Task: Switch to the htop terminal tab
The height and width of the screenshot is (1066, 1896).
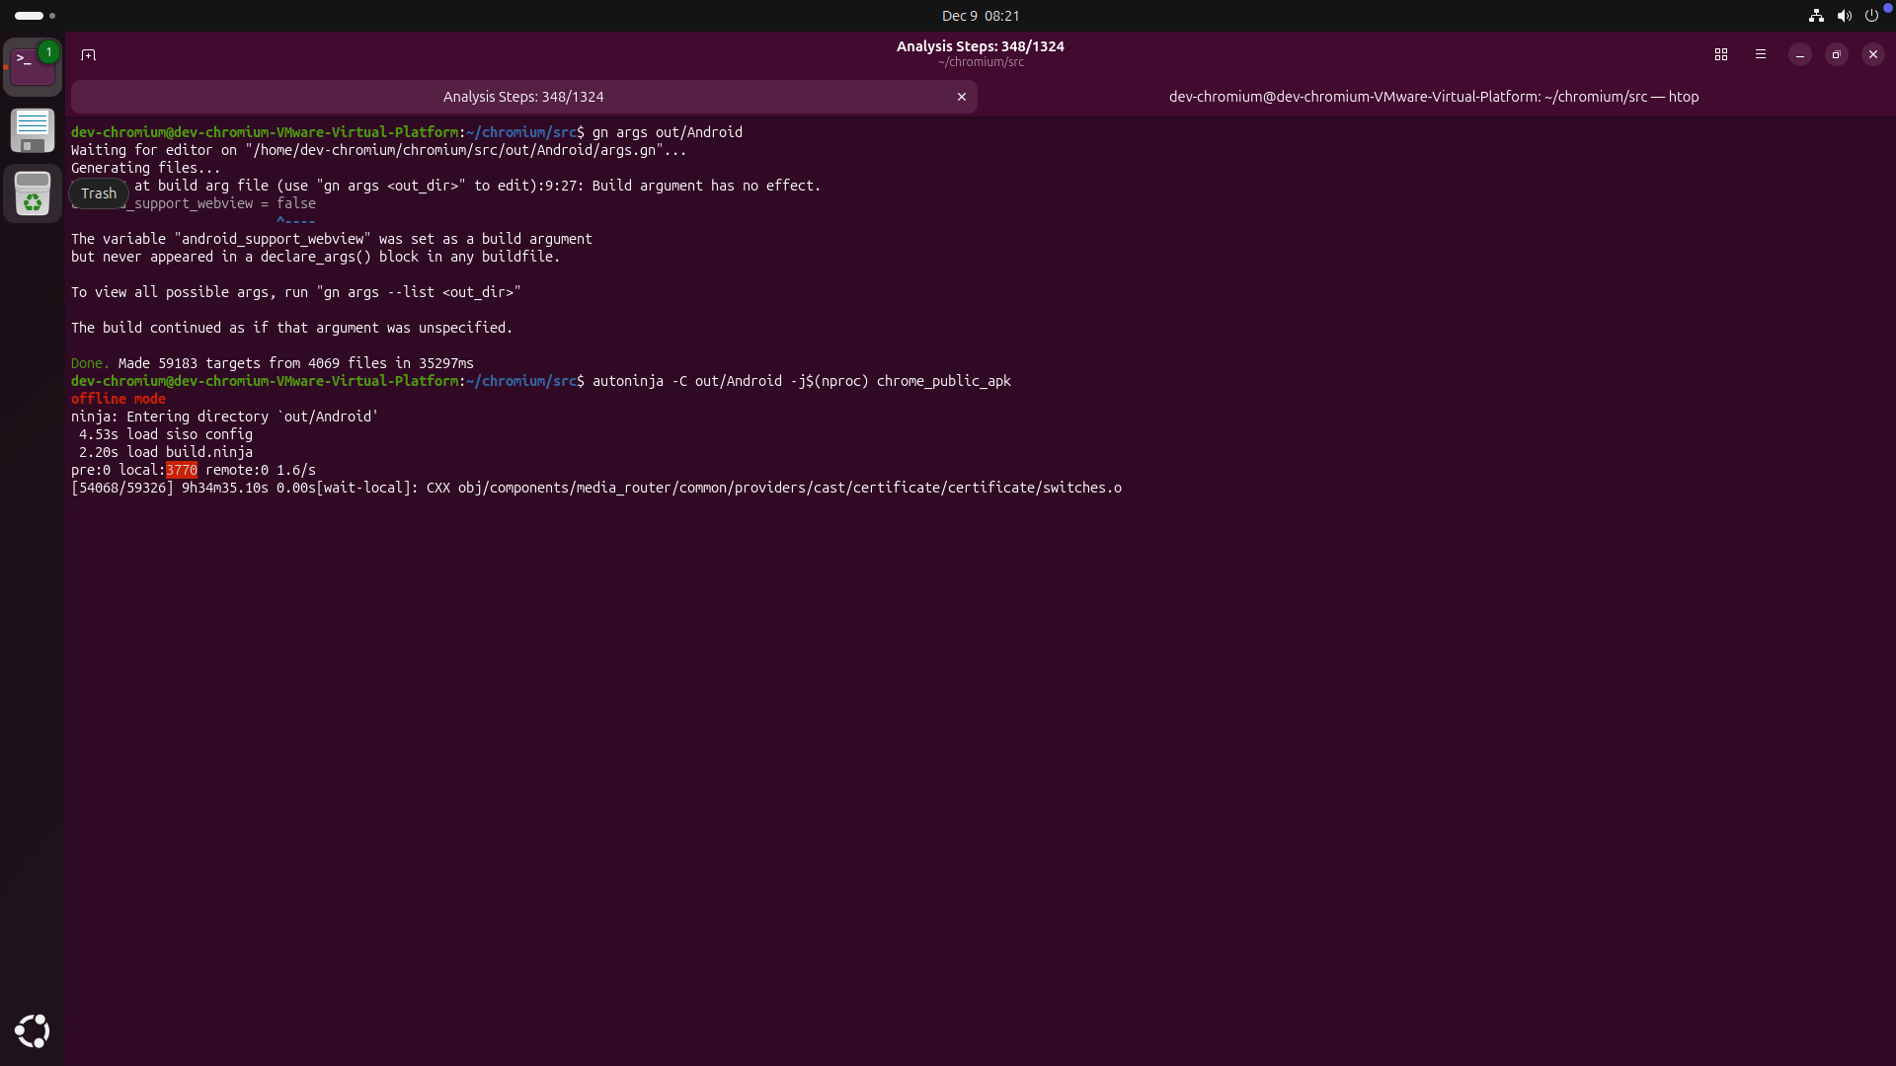Action: tap(1433, 97)
